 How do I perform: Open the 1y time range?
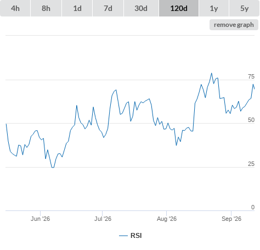pos(214,8)
